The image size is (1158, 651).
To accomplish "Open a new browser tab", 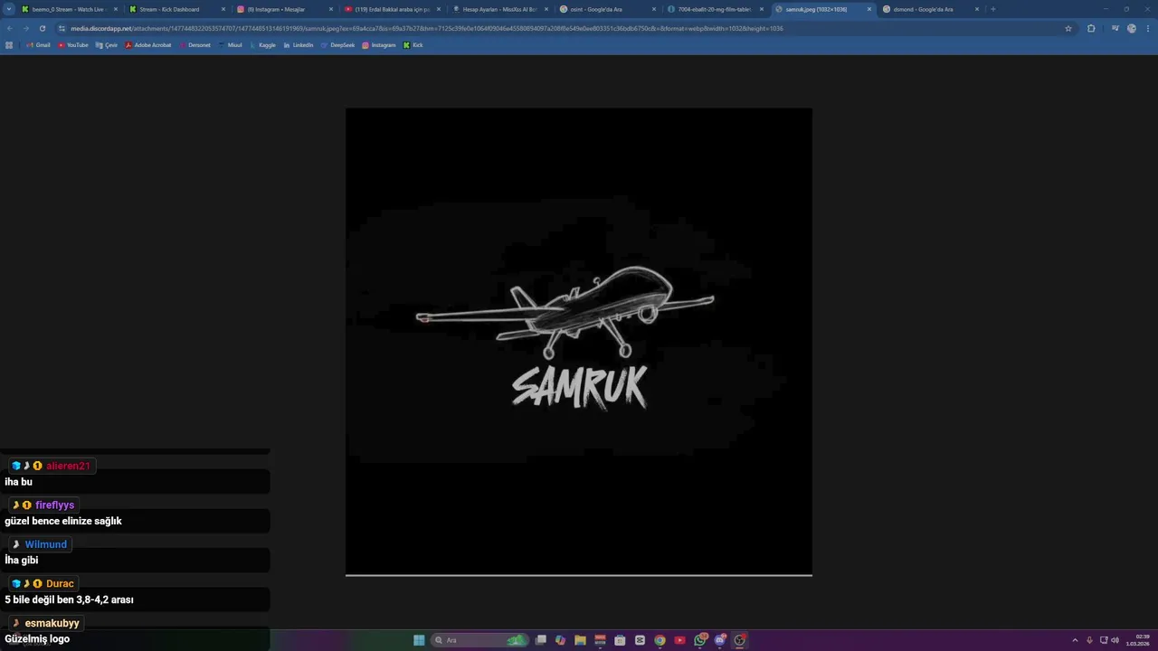I will [993, 9].
